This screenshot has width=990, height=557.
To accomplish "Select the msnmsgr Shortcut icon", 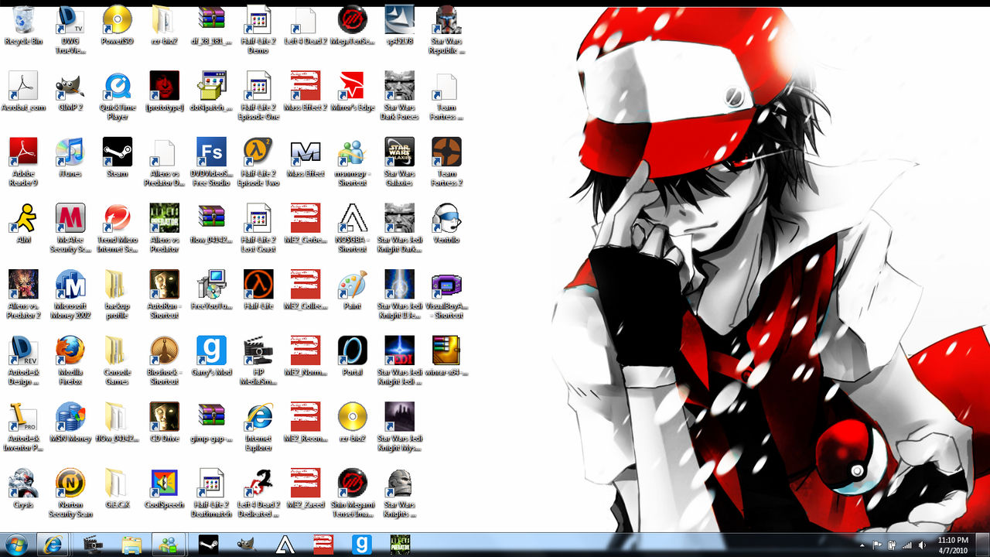I will coord(352,162).
